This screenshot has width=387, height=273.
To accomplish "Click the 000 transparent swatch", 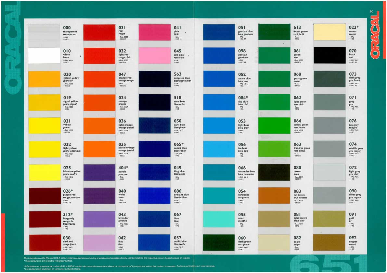I will (x=45, y=32).
